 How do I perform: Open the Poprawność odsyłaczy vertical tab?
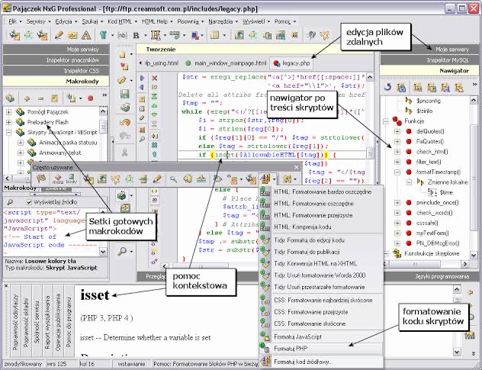click(x=15, y=322)
